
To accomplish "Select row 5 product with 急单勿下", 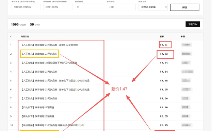I will point(55,81).
